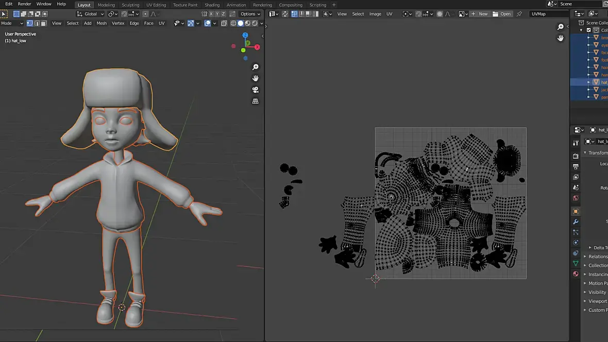The width and height of the screenshot is (608, 342).
Task: Open the Object Data properties tab
Action: coord(576,264)
